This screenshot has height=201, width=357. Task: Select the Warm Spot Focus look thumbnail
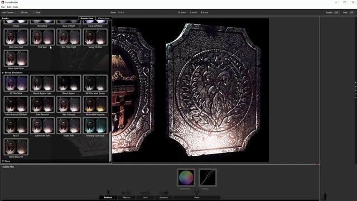click(16, 58)
